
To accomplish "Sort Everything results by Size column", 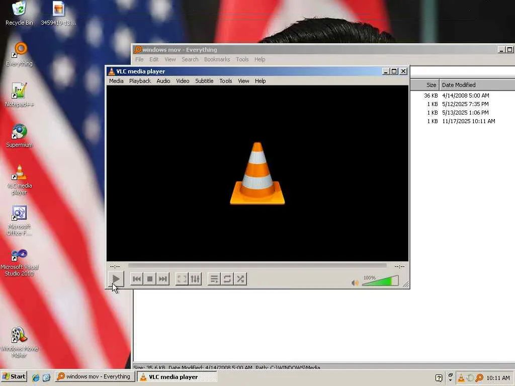I will click(x=424, y=85).
